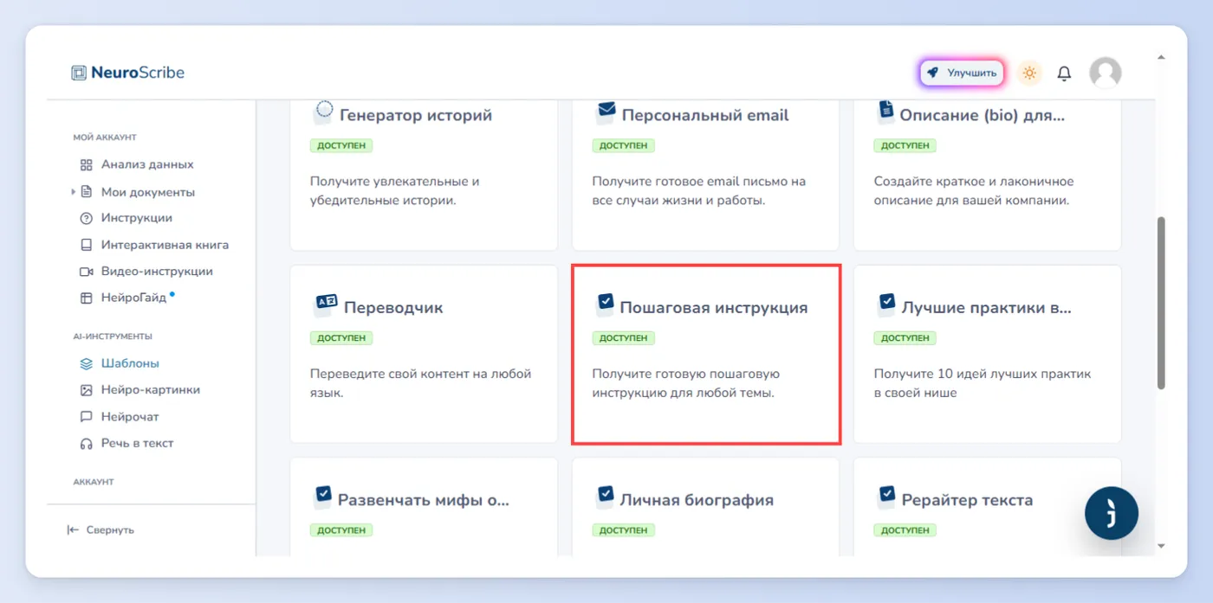Open Речь в текст tool

[x=137, y=443]
